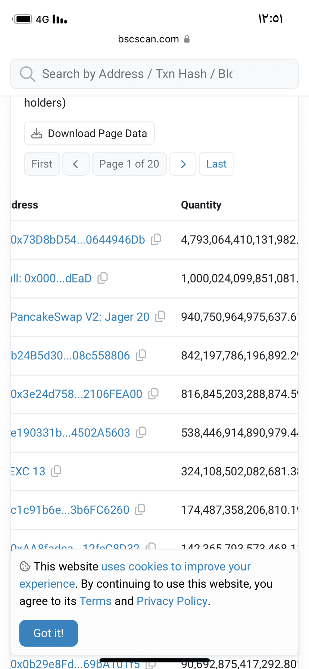Jump to Last page

[216, 164]
